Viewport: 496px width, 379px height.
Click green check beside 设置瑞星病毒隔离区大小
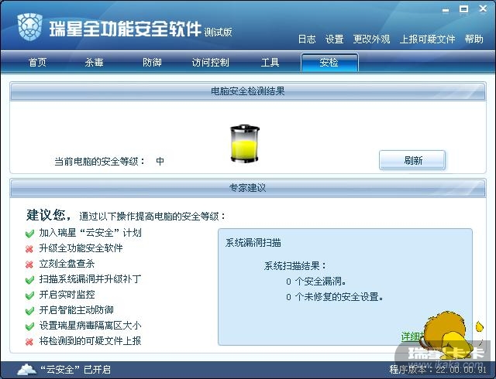point(29,326)
